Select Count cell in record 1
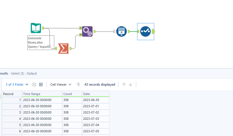233x136 pixels. [72, 100]
